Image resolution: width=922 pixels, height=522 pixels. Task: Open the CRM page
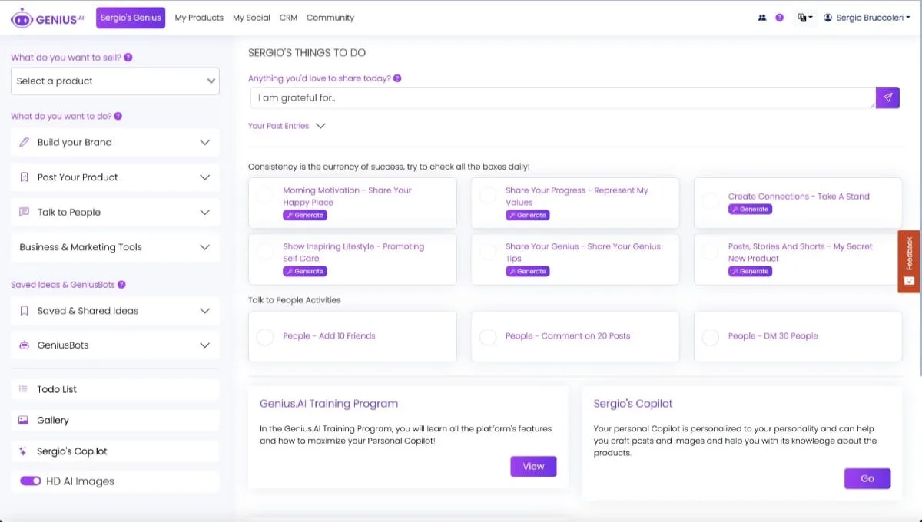(288, 18)
